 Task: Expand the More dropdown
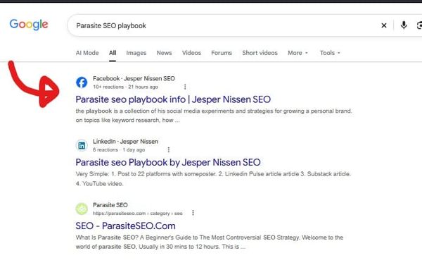tap(298, 53)
